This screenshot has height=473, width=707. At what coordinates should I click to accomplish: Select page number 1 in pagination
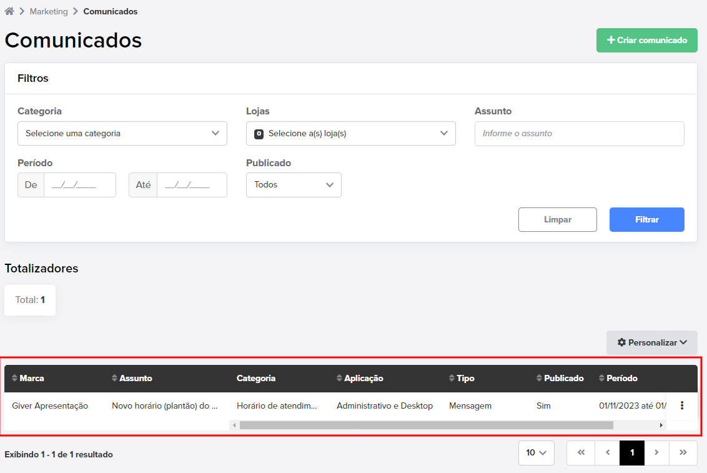point(631,453)
